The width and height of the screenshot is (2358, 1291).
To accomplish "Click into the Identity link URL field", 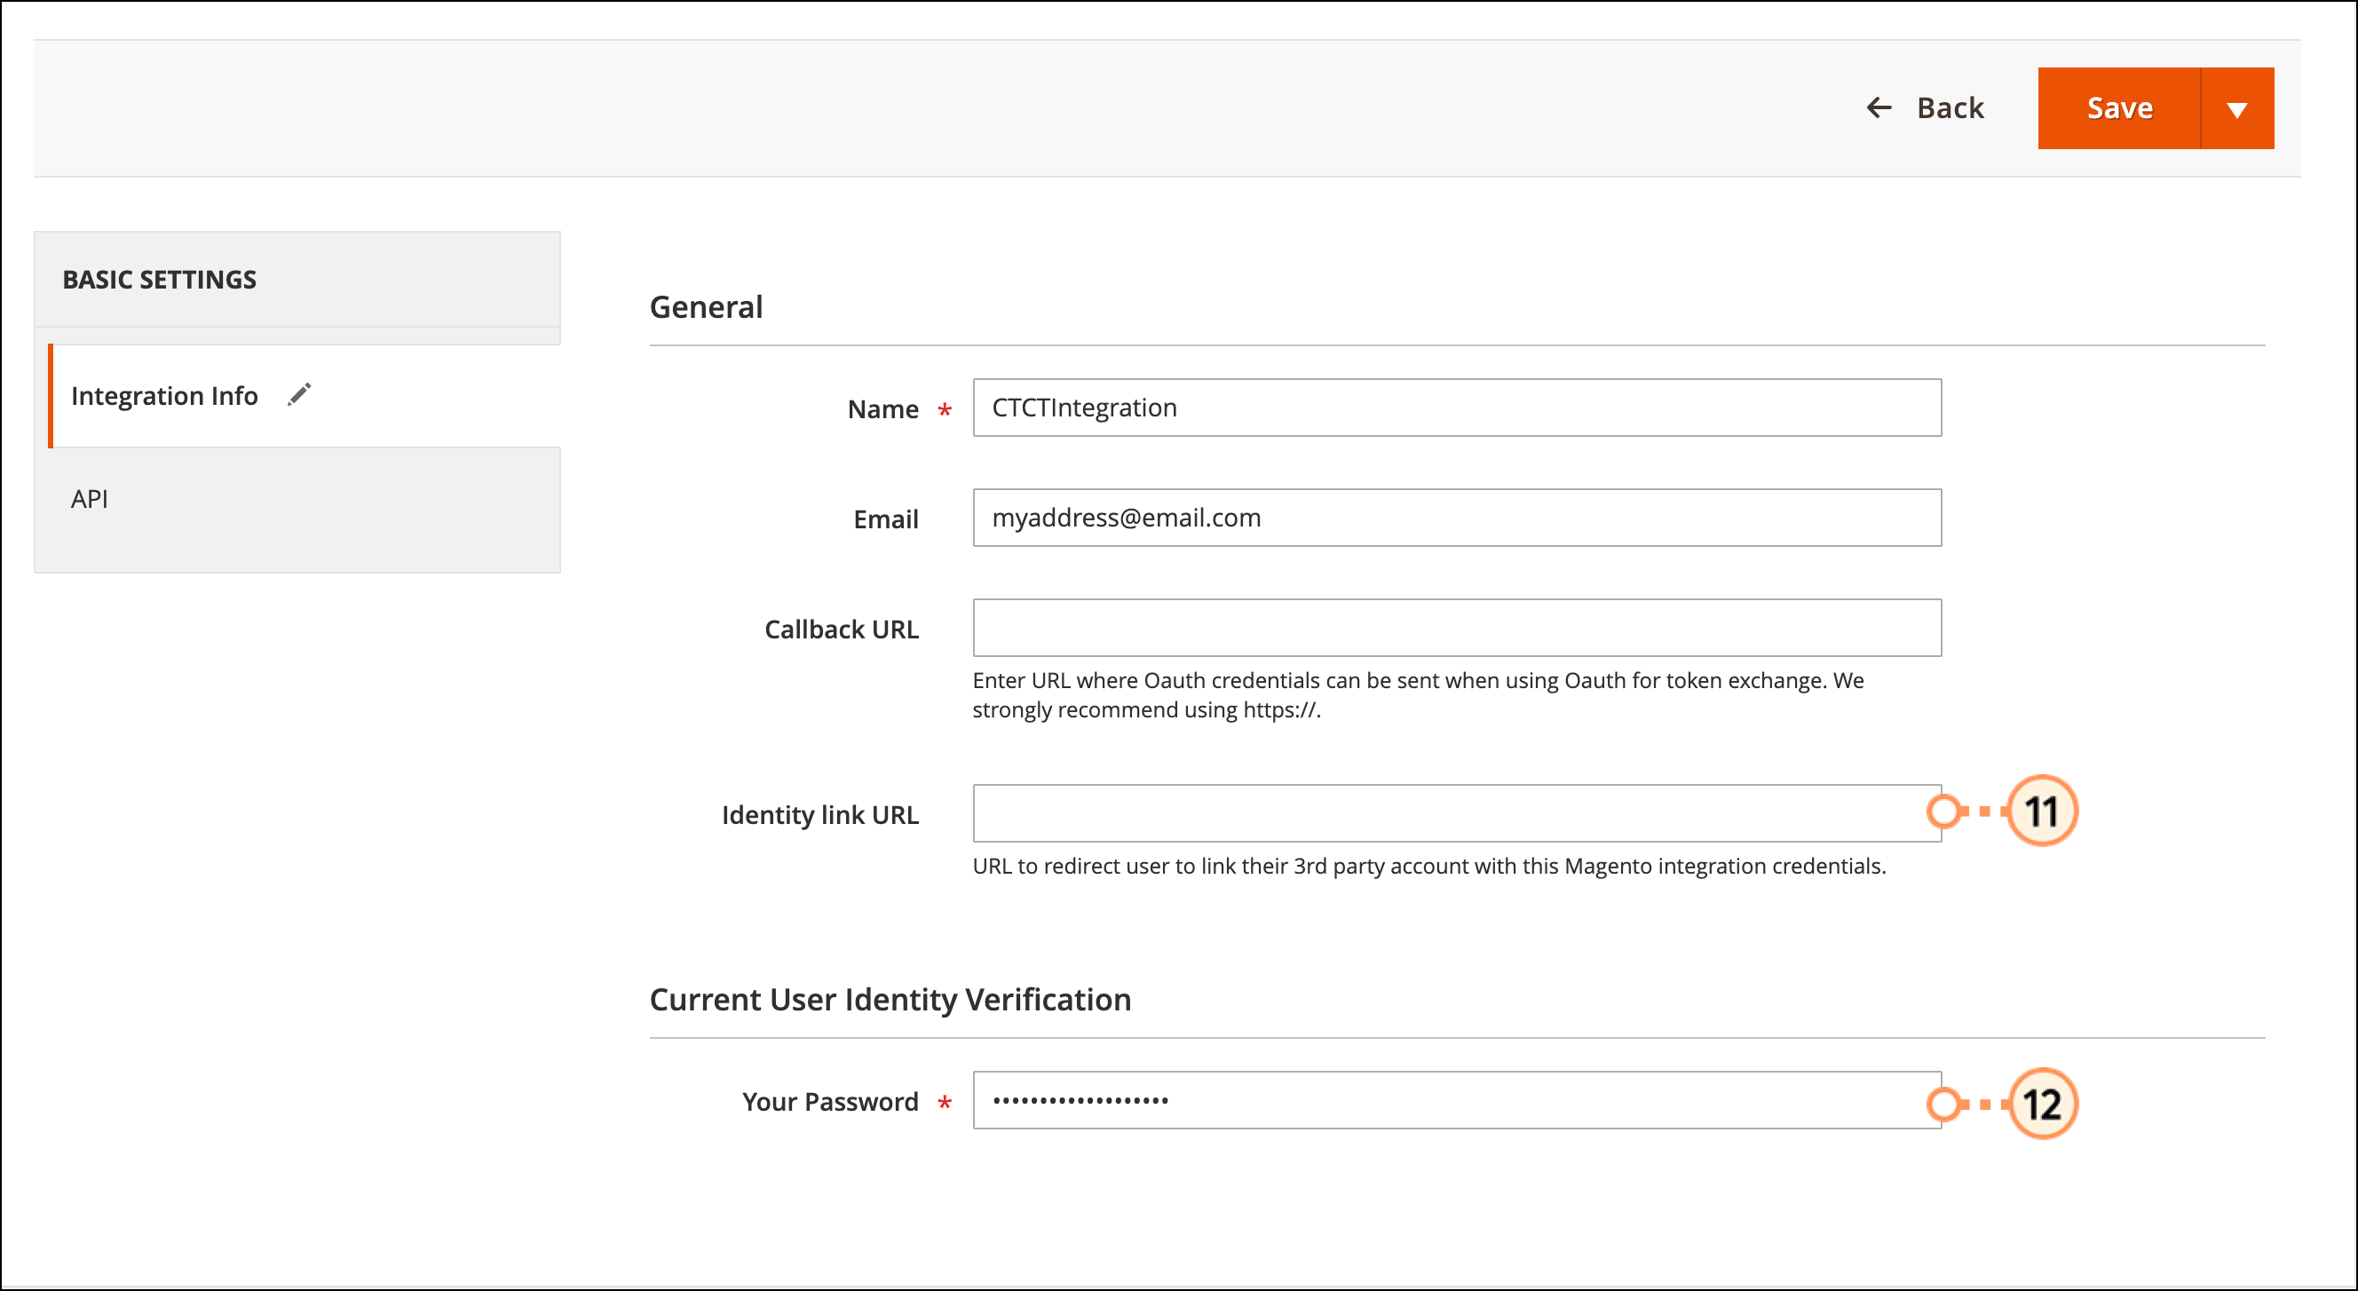I will [1456, 813].
